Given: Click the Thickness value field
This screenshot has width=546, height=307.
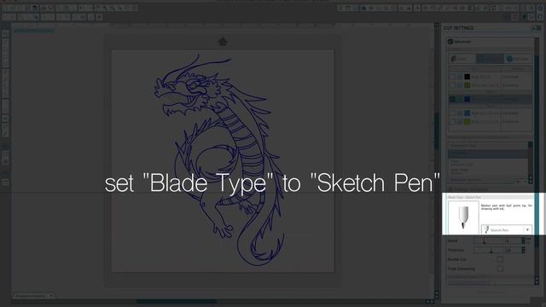Looking at the screenshot, I should (513, 250).
